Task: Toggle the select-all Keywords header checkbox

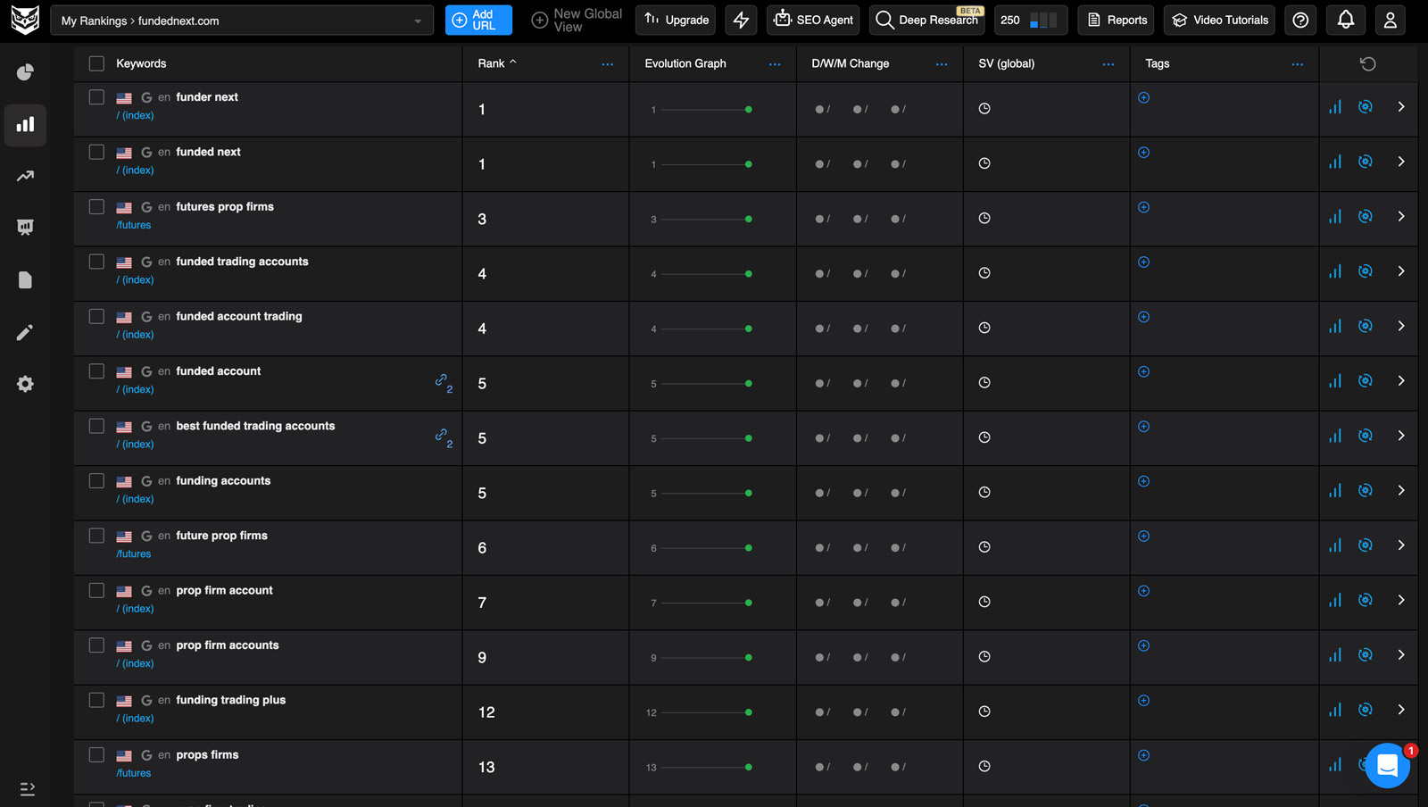Action: point(96,63)
